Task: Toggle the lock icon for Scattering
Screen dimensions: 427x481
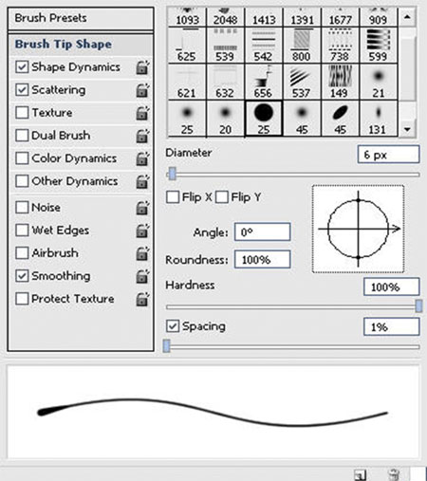Action: [142, 90]
